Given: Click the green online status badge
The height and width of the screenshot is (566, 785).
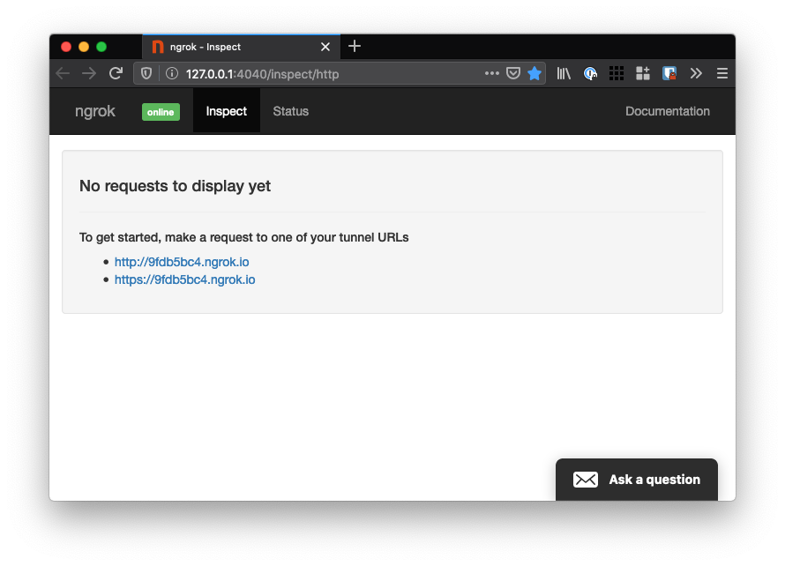Looking at the screenshot, I should pyautogui.click(x=161, y=112).
